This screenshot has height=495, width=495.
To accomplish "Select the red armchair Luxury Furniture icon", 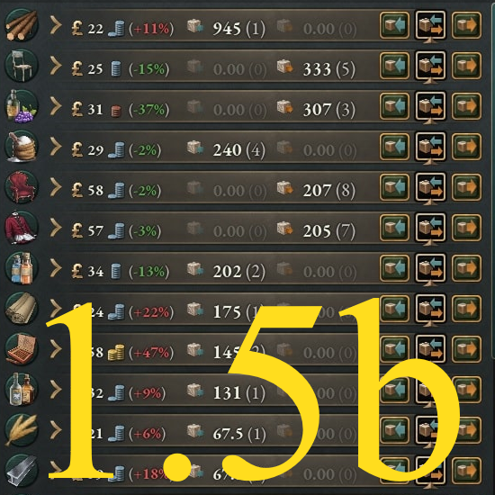I will [22, 187].
